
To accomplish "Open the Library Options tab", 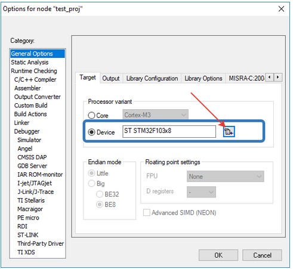I will [x=203, y=78].
